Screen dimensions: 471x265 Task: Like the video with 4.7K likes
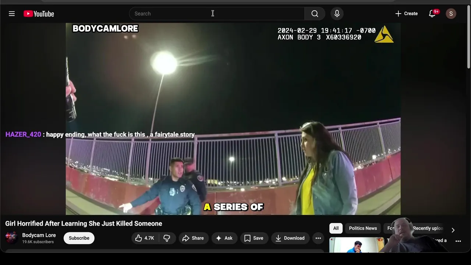pos(144,238)
